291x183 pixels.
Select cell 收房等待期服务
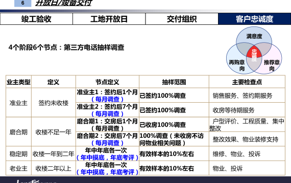point(247,110)
